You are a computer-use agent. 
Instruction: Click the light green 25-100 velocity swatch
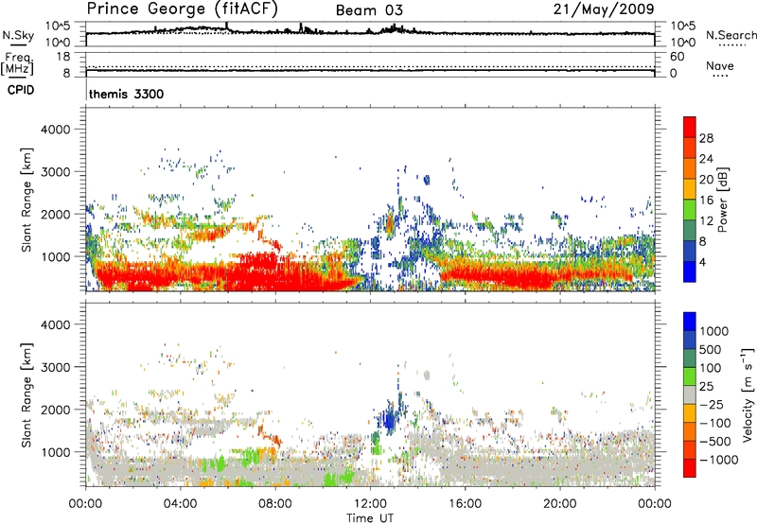tap(690, 376)
